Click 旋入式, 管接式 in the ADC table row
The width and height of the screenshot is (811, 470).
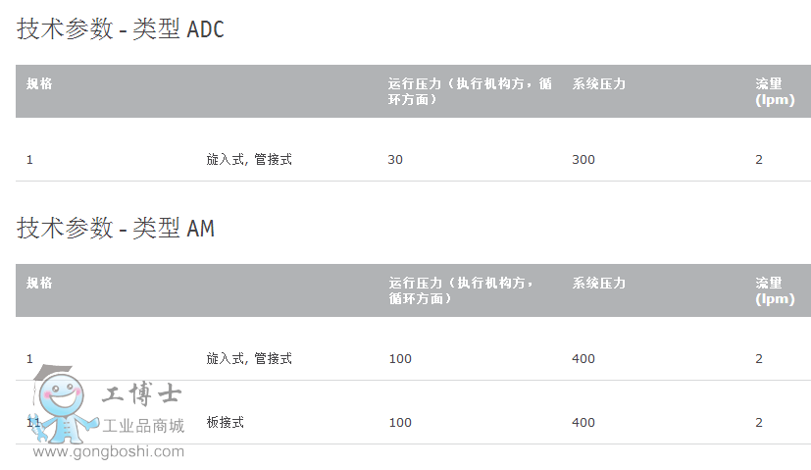tap(249, 159)
